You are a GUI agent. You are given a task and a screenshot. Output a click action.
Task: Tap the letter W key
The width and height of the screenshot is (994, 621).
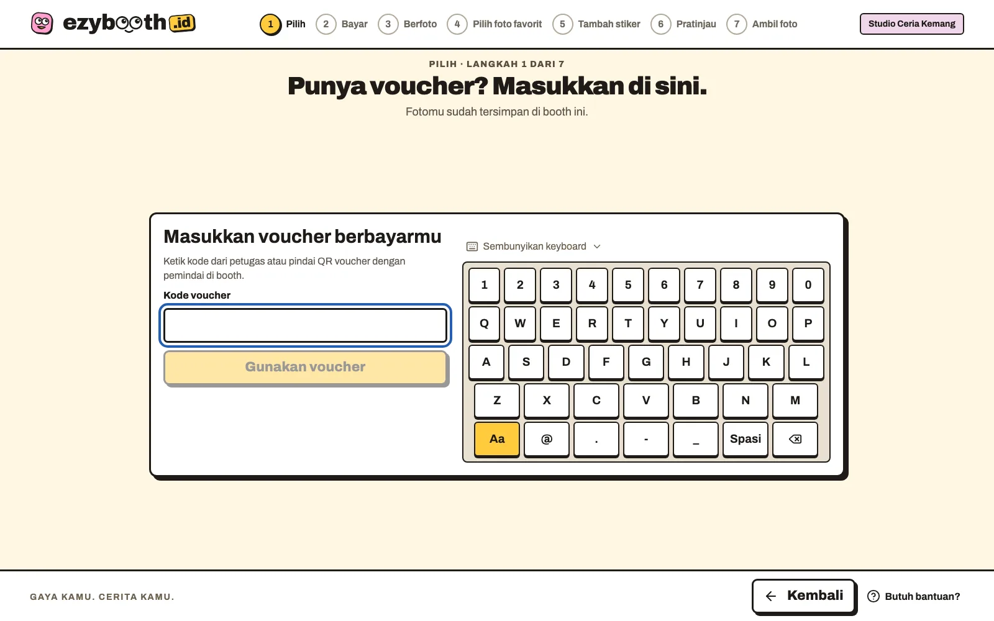pyautogui.click(x=520, y=324)
